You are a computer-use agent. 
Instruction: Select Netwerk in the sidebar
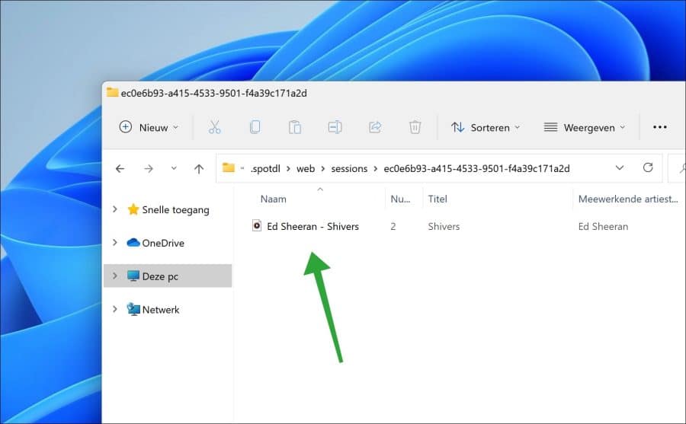[x=161, y=310]
